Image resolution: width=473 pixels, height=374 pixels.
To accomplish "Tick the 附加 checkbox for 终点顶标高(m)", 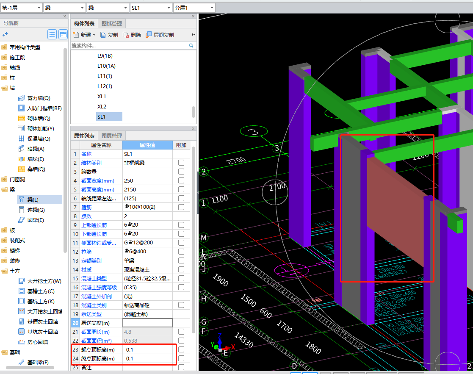I will point(181,358).
